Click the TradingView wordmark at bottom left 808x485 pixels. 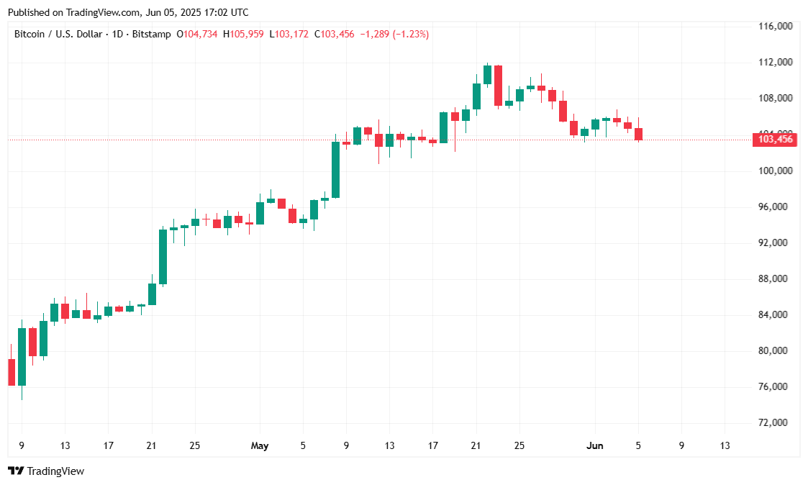[x=55, y=471]
